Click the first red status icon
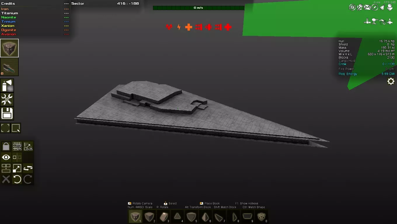 pos(169,27)
